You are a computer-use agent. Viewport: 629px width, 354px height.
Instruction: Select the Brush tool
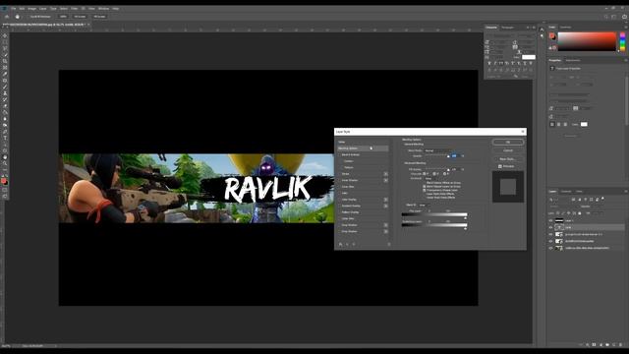pyautogui.click(x=5, y=87)
